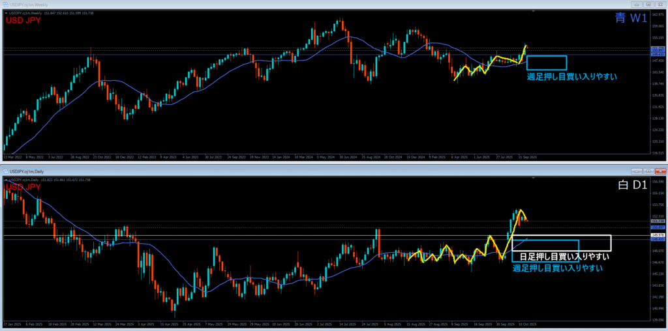This screenshot has height=331, width=668.
Task: Close the USDJPY Weekly chart window
Action: (660, 5)
